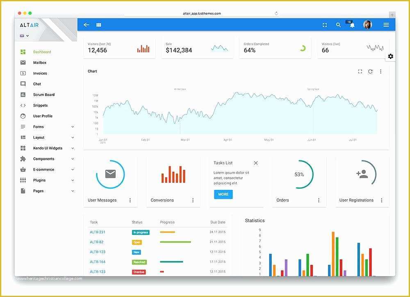Refresh the Chart panel
410x297 pixels.
(x=370, y=71)
